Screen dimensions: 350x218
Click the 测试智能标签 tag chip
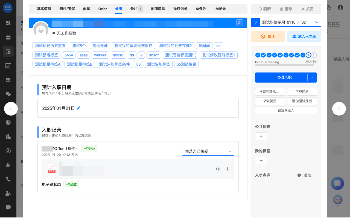(x=159, y=64)
